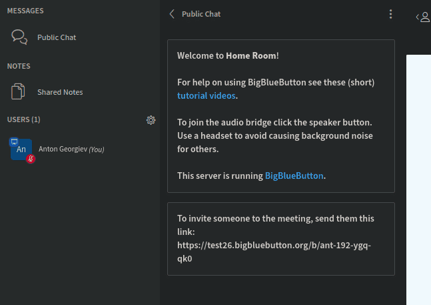Screen dimensions: 431x305
Task: Click the Public Chat speech bubbles icon
Action: [x=19, y=37]
